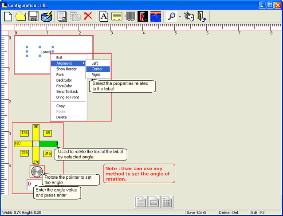Set rotation to 90 degrees
This screenshot has width=283, height=216.
click(36, 132)
